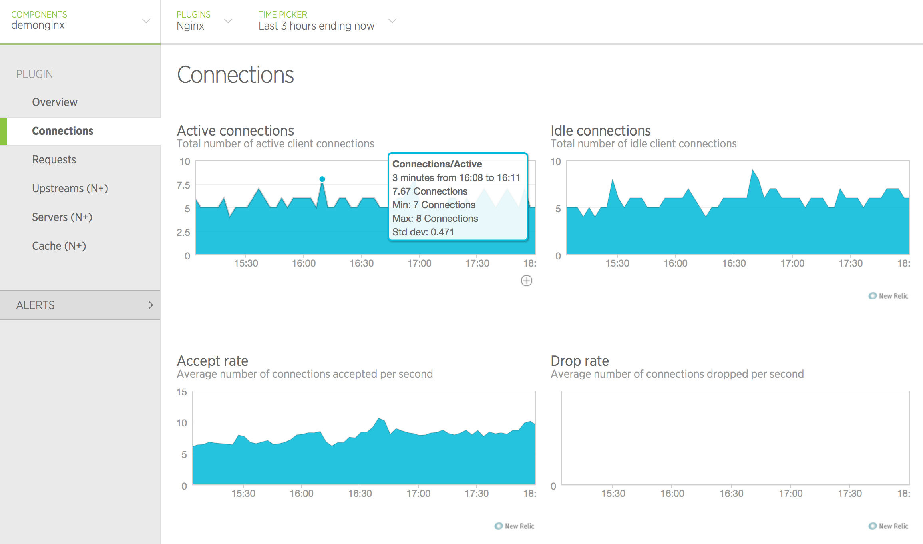923x544 pixels.
Task: Click the highlighted data point on Active connections
Action: click(322, 179)
